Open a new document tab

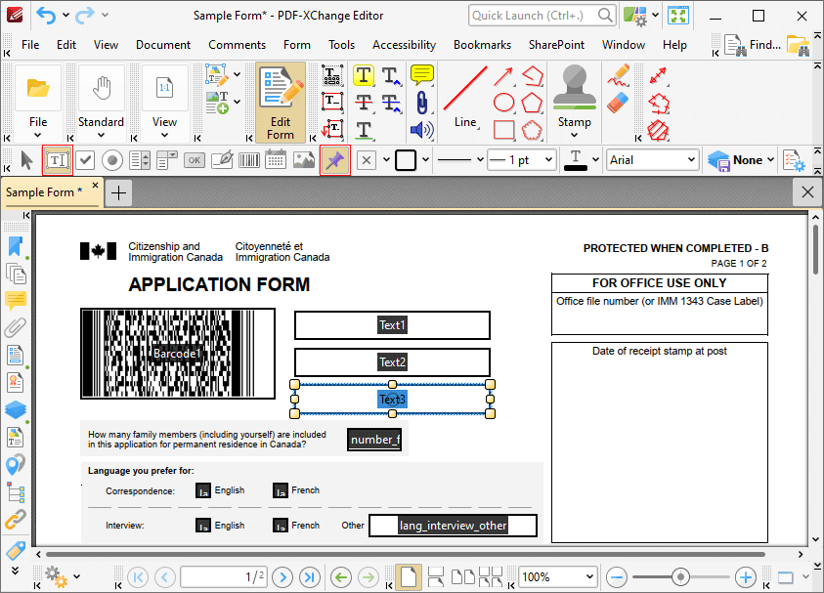click(119, 192)
